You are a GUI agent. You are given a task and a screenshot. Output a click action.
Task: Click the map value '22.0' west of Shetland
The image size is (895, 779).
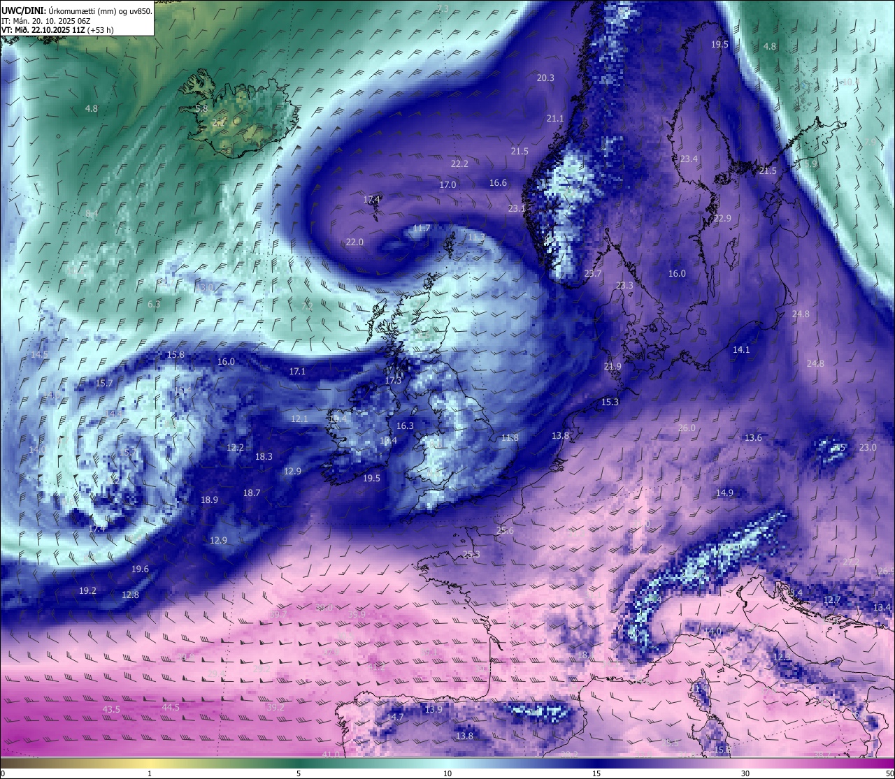pos(355,242)
